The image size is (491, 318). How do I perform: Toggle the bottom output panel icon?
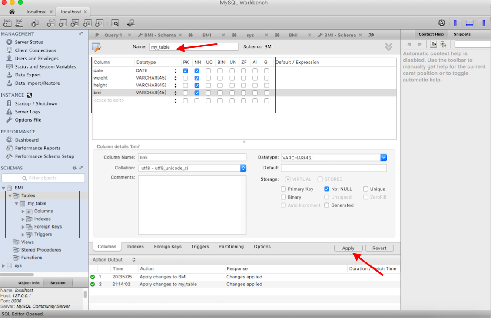pos(469,23)
